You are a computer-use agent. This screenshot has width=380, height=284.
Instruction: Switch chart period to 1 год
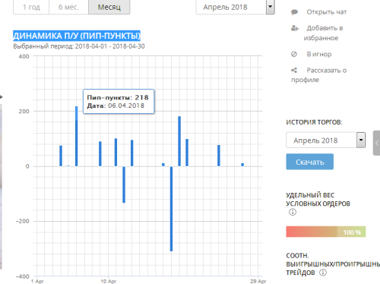31,7
